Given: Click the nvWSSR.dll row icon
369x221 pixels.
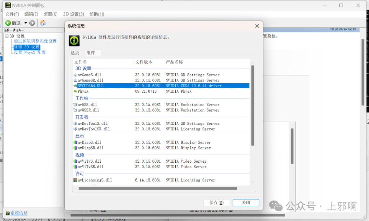Looking at the screenshot, I should coord(75,110).
